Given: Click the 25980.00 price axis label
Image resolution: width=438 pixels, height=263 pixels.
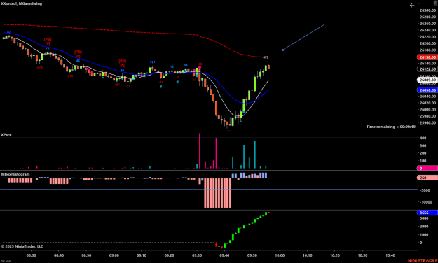Looking at the screenshot, I should (x=427, y=116).
